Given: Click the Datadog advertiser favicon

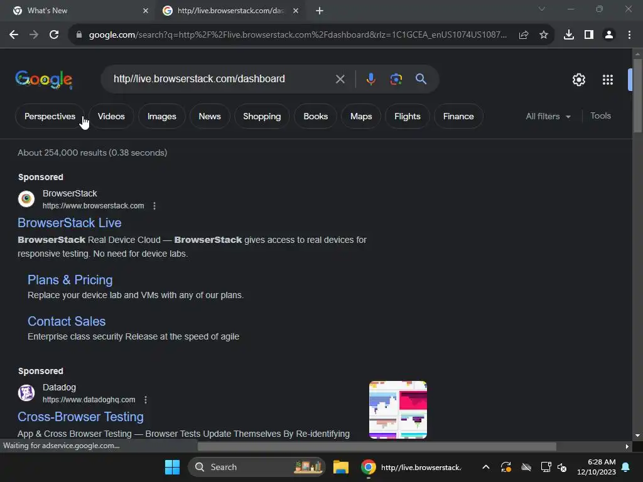Looking at the screenshot, I should click(x=26, y=393).
